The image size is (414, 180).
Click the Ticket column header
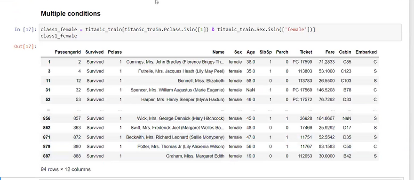[x=306, y=52]
